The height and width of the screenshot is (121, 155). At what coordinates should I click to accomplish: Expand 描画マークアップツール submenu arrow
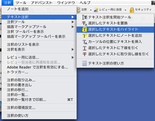coord(73,27)
